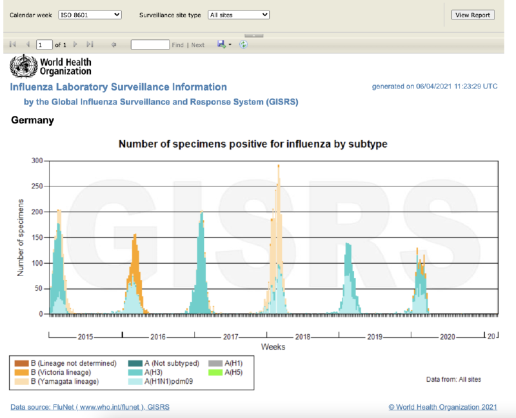This screenshot has height=418, width=516.
Task: Click the find text input box
Action: [x=150, y=45]
